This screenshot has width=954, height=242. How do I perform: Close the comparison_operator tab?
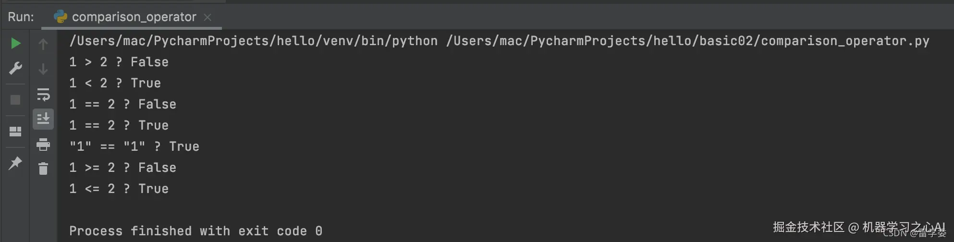[x=208, y=17]
